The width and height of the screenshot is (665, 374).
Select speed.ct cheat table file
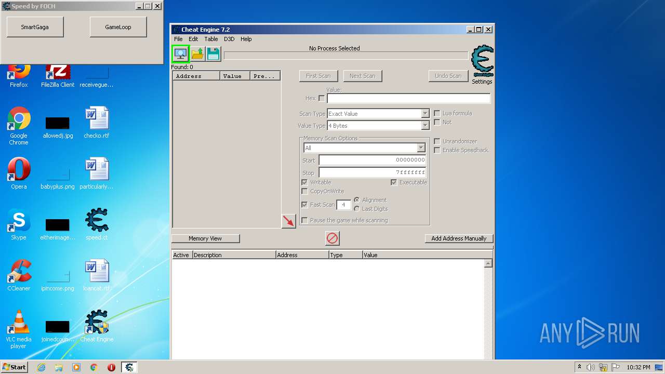click(x=97, y=224)
